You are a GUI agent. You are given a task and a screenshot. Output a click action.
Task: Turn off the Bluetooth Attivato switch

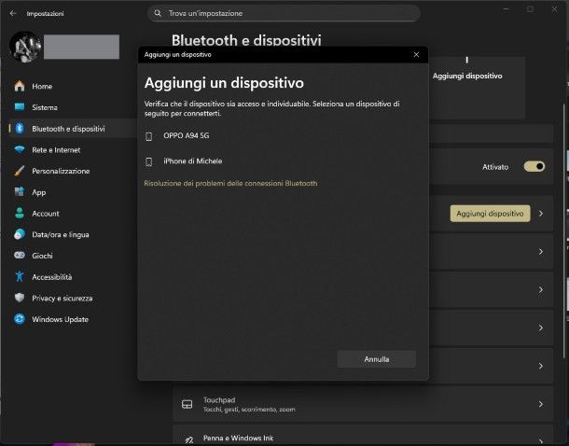pos(534,167)
